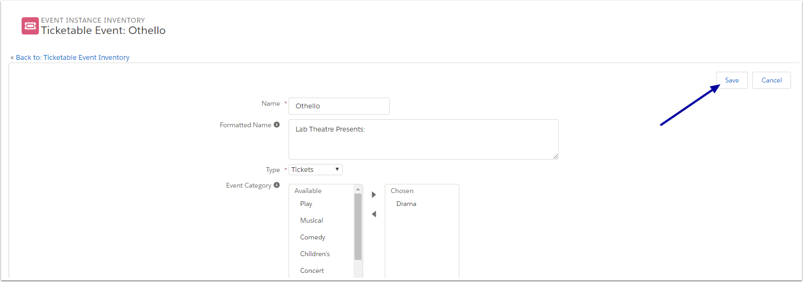Click the pink ticket event icon
Viewport: 803px width, 282px height.
pos(30,26)
